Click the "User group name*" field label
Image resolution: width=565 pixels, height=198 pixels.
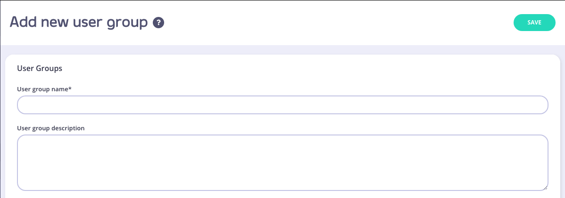(44, 89)
